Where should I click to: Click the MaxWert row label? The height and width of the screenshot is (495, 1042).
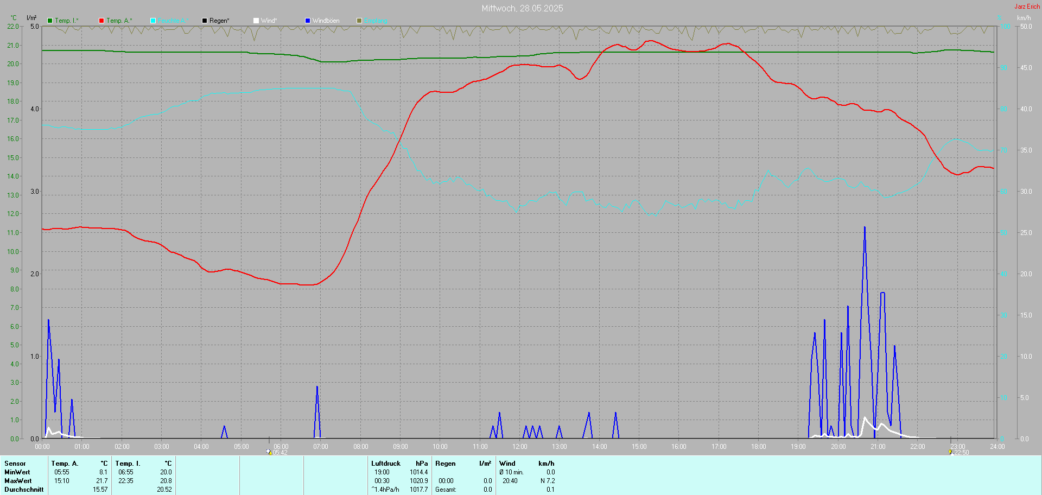pyautogui.click(x=18, y=481)
